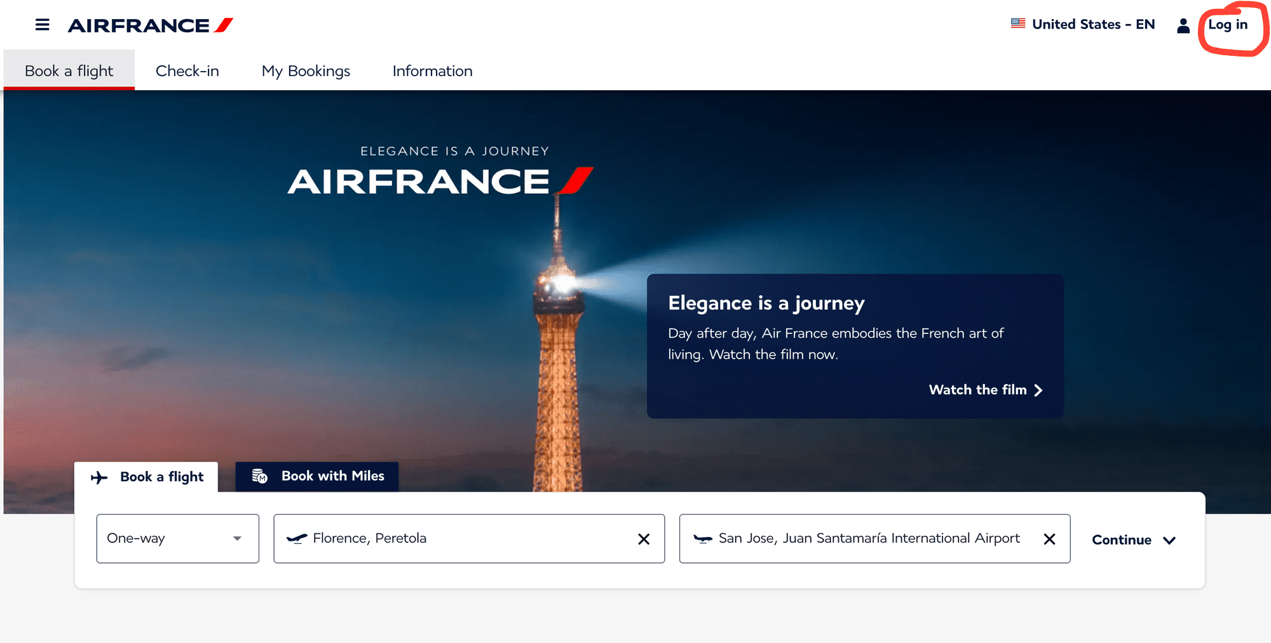This screenshot has width=1271, height=643.
Task: Clear the Florence, Peretola departure field
Action: click(644, 539)
